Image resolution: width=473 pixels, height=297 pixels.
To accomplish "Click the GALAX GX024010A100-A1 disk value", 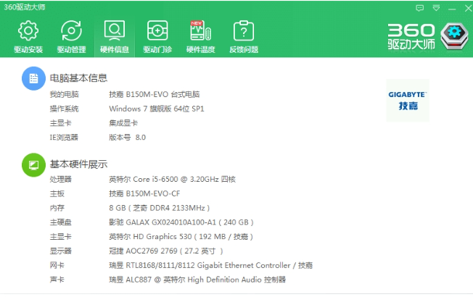I will (x=181, y=222).
